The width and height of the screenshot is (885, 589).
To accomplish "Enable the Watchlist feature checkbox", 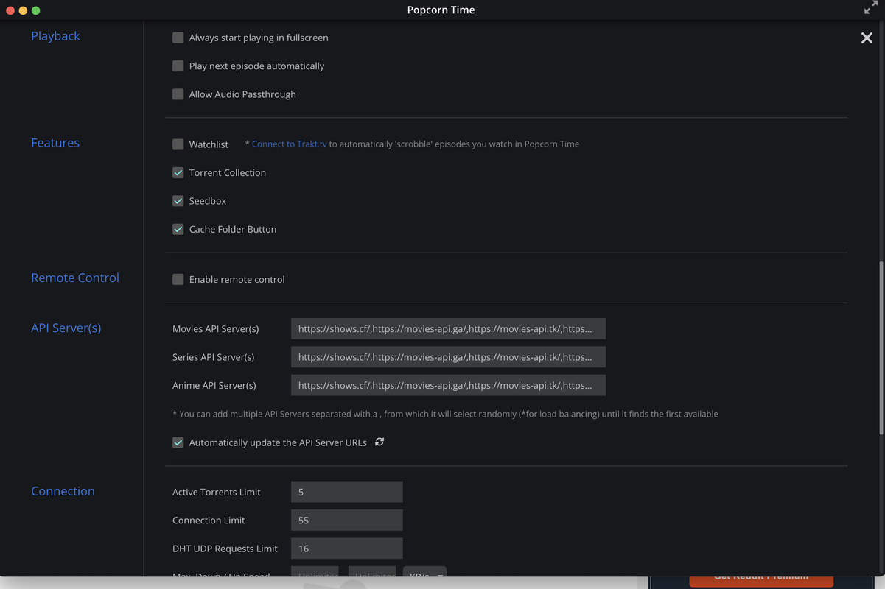I will 178,144.
